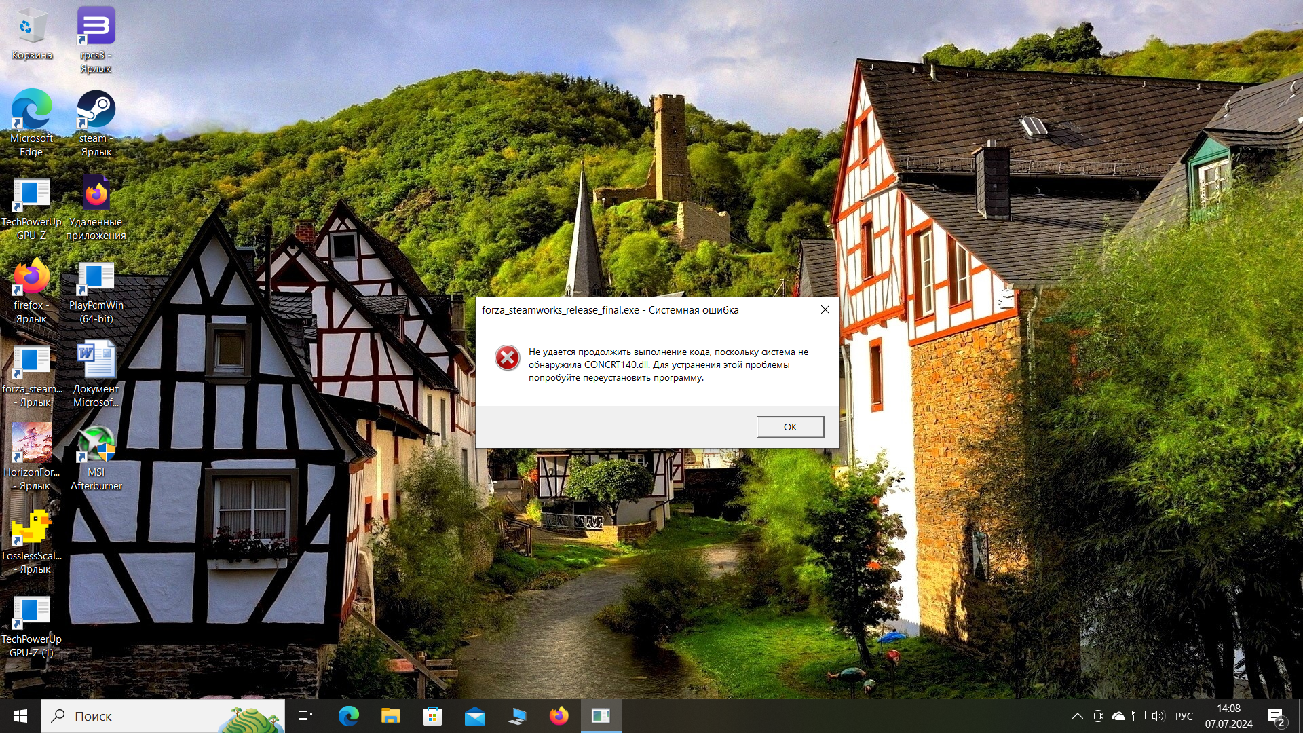This screenshot has height=733, width=1303.
Task: Open the Windows Start menu
Action: (x=20, y=716)
